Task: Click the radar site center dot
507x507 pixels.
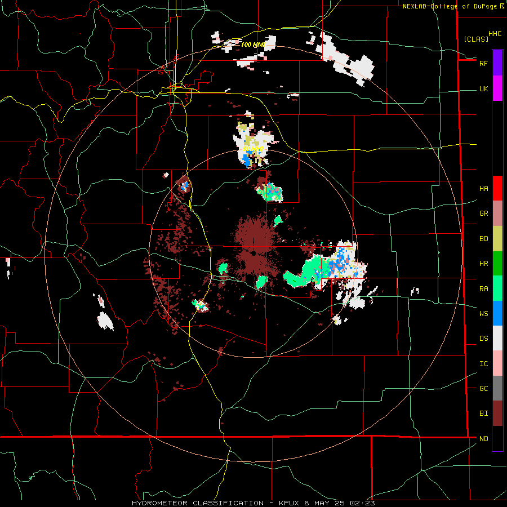Action: click(254, 253)
